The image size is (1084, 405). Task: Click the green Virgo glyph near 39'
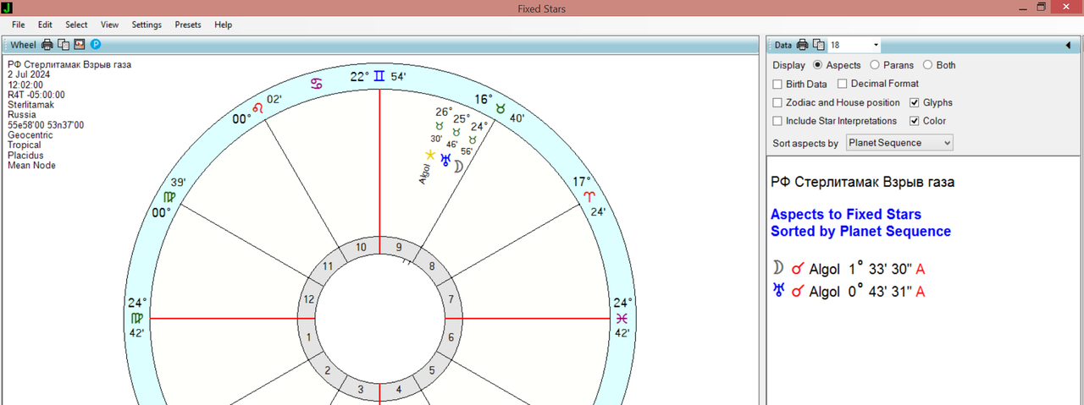169,197
